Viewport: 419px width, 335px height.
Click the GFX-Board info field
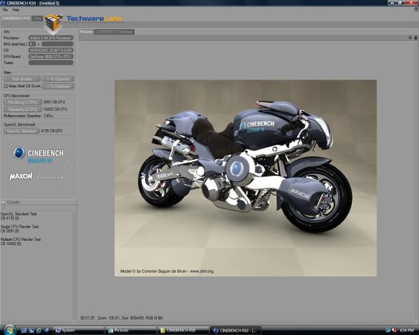[51, 57]
